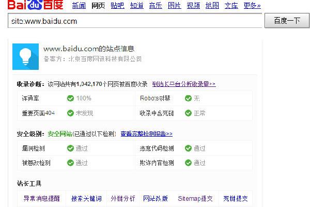The width and height of the screenshot is (310, 207).
Task: Open 死链提交 webmaster tool
Action: [x=236, y=198]
